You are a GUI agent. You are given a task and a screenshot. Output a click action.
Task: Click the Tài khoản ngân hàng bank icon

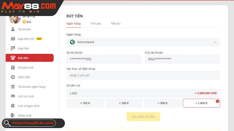(13, 86)
